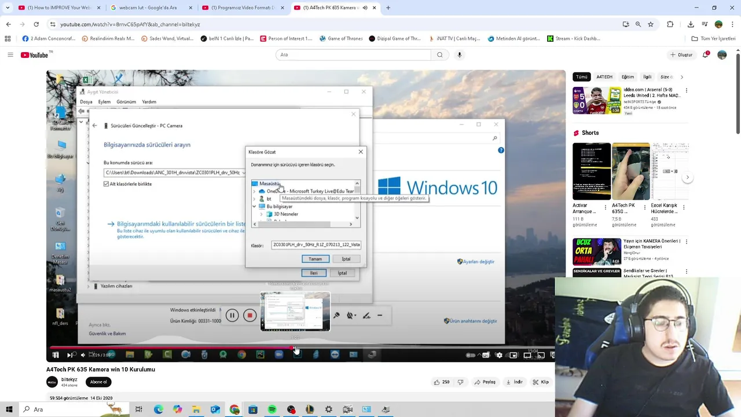Skip to next video in the player

point(69,355)
